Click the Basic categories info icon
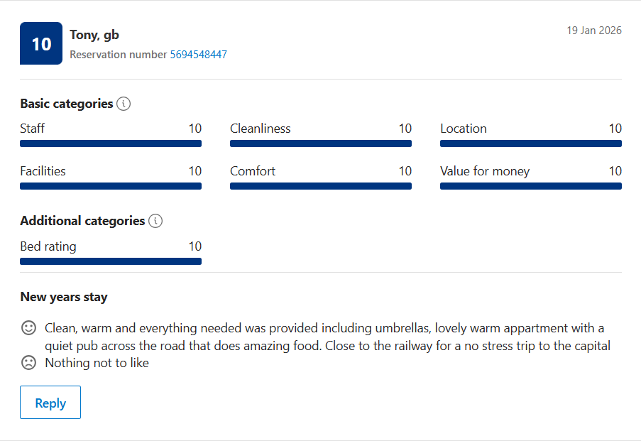 (x=124, y=104)
